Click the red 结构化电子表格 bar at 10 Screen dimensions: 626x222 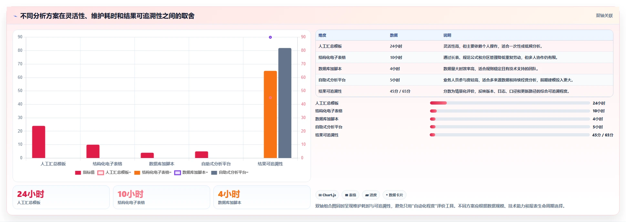click(93, 151)
